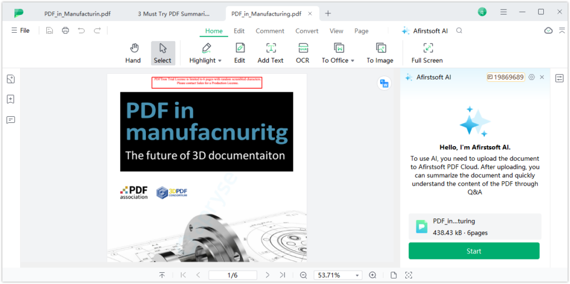Screen dimensions: 570x284
Task: Open the Edit tool in ribbon
Action: [x=239, y=53]
